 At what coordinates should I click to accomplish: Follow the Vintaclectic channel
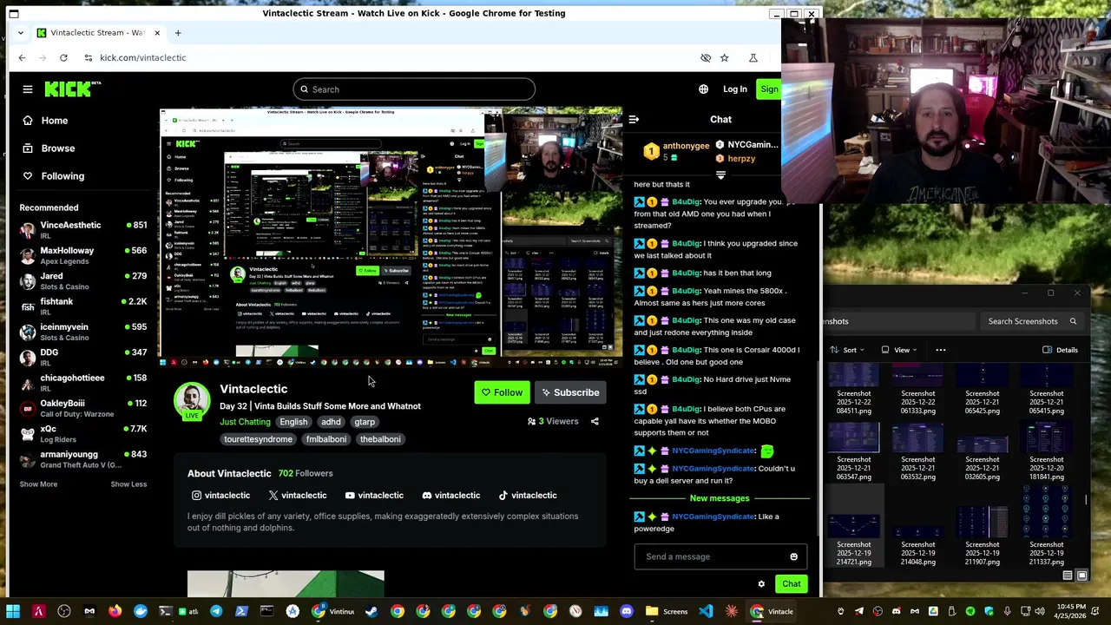[x=502, y=392]
